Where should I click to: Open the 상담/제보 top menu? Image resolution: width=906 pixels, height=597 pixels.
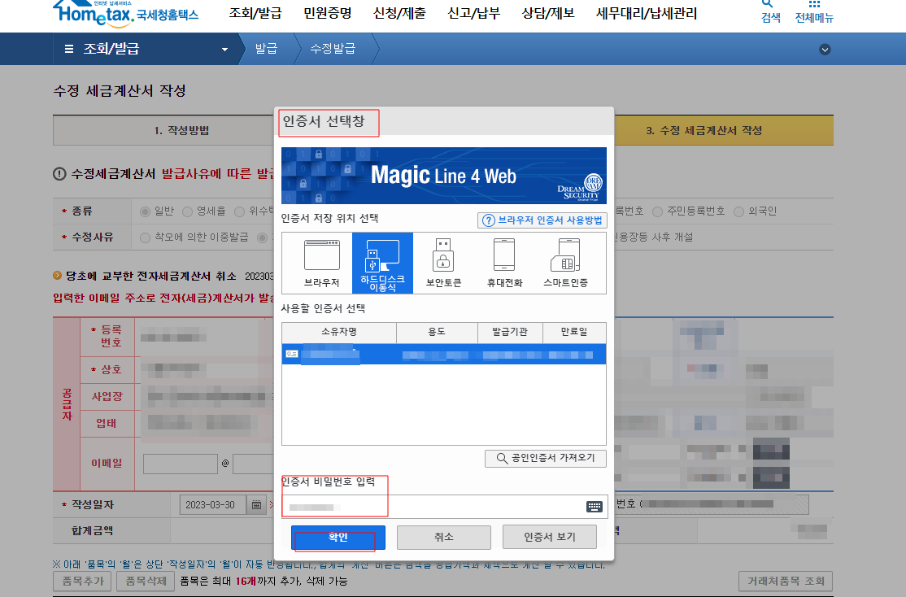[548, 13]
